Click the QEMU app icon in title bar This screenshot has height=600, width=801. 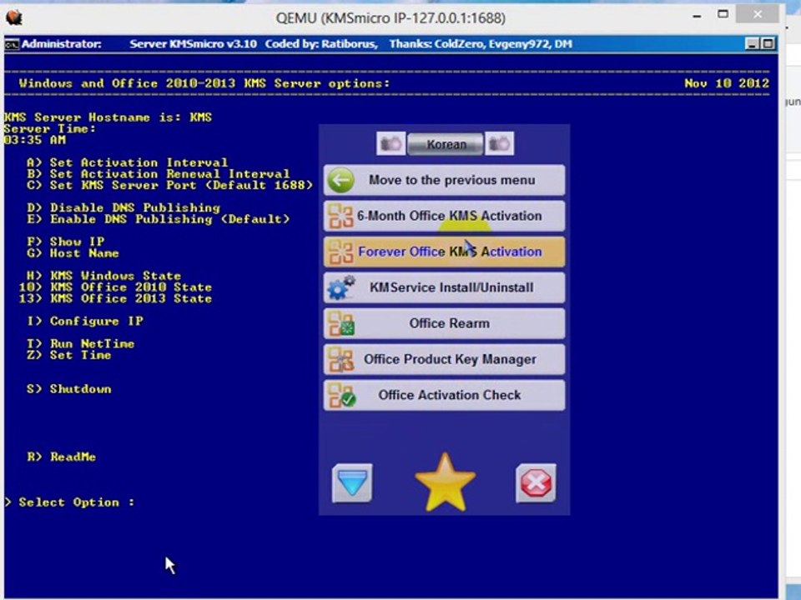tap(14, 17)
